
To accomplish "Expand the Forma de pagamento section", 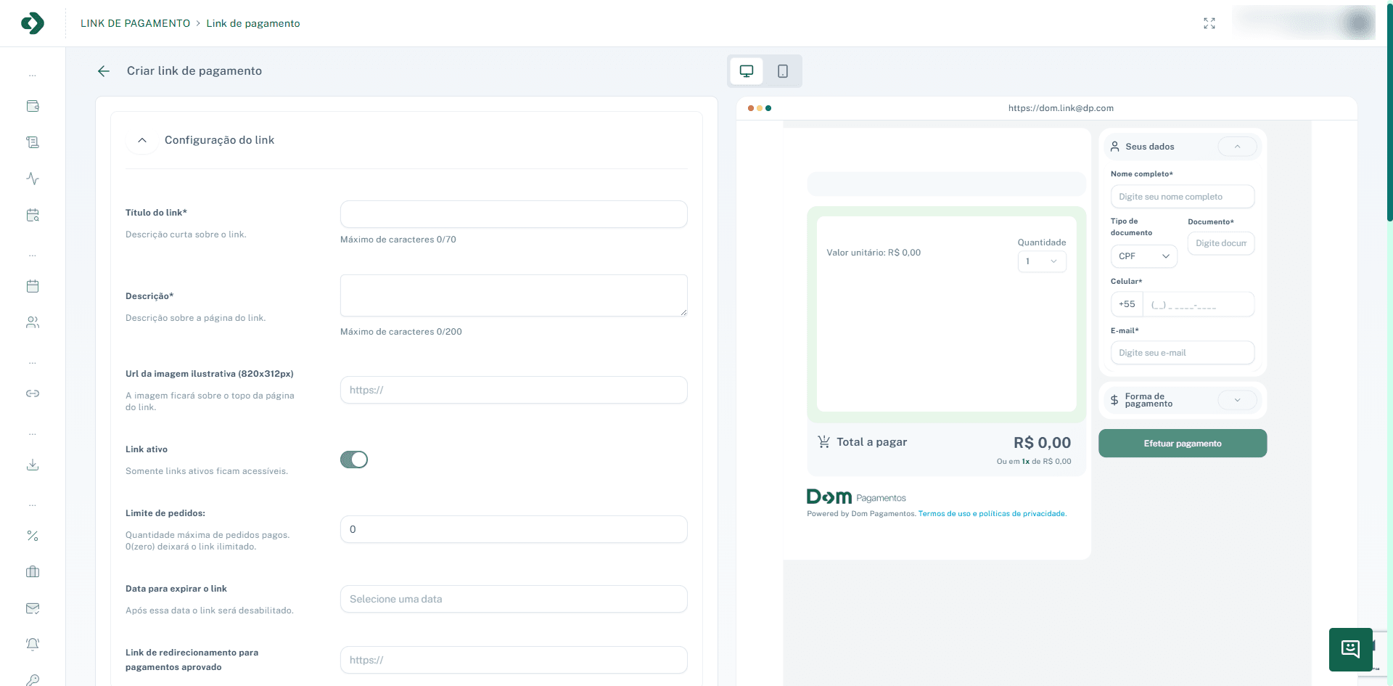I will point(1237,400).
